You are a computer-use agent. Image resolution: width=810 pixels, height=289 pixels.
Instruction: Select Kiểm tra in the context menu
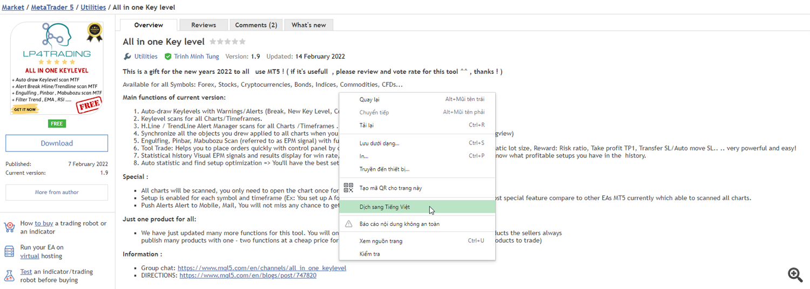tap(417, 254)
